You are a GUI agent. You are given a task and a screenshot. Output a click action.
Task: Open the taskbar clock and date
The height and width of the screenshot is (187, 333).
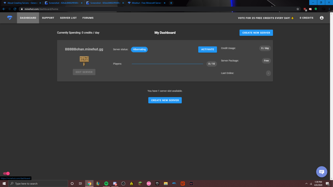pyautogui.click(x=318, y=183)
